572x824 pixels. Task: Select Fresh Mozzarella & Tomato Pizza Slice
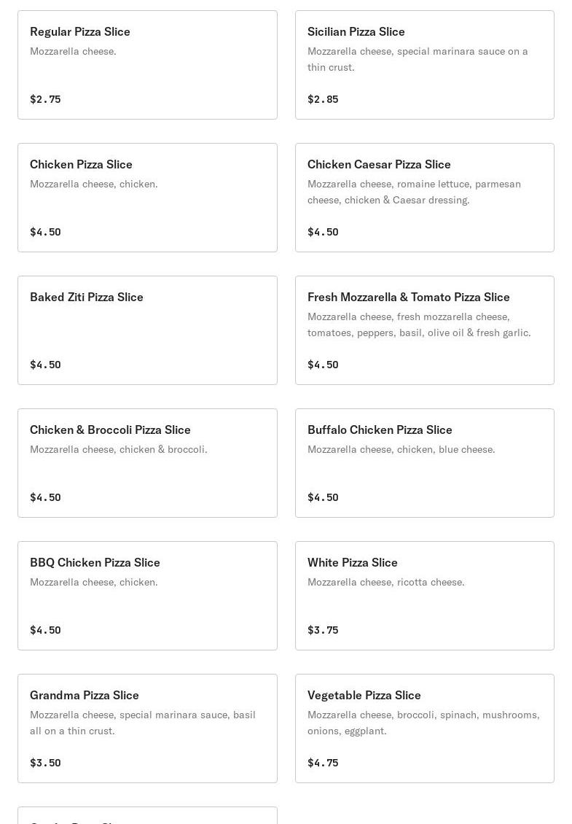(424, 330)
